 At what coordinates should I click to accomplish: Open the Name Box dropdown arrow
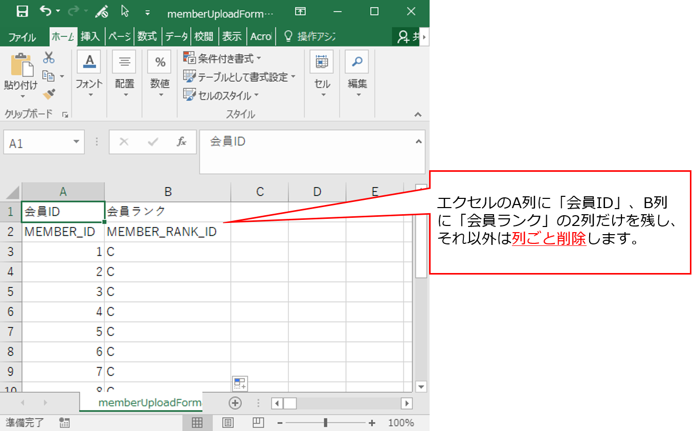(76, 142)
